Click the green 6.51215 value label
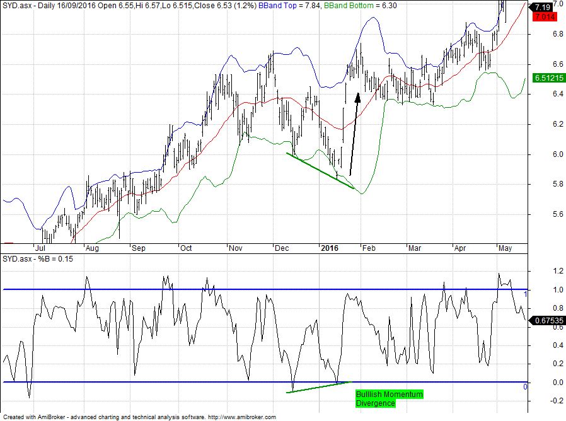Image resolution: width=566 pixels, height=421 pixels. pos(549,78)
